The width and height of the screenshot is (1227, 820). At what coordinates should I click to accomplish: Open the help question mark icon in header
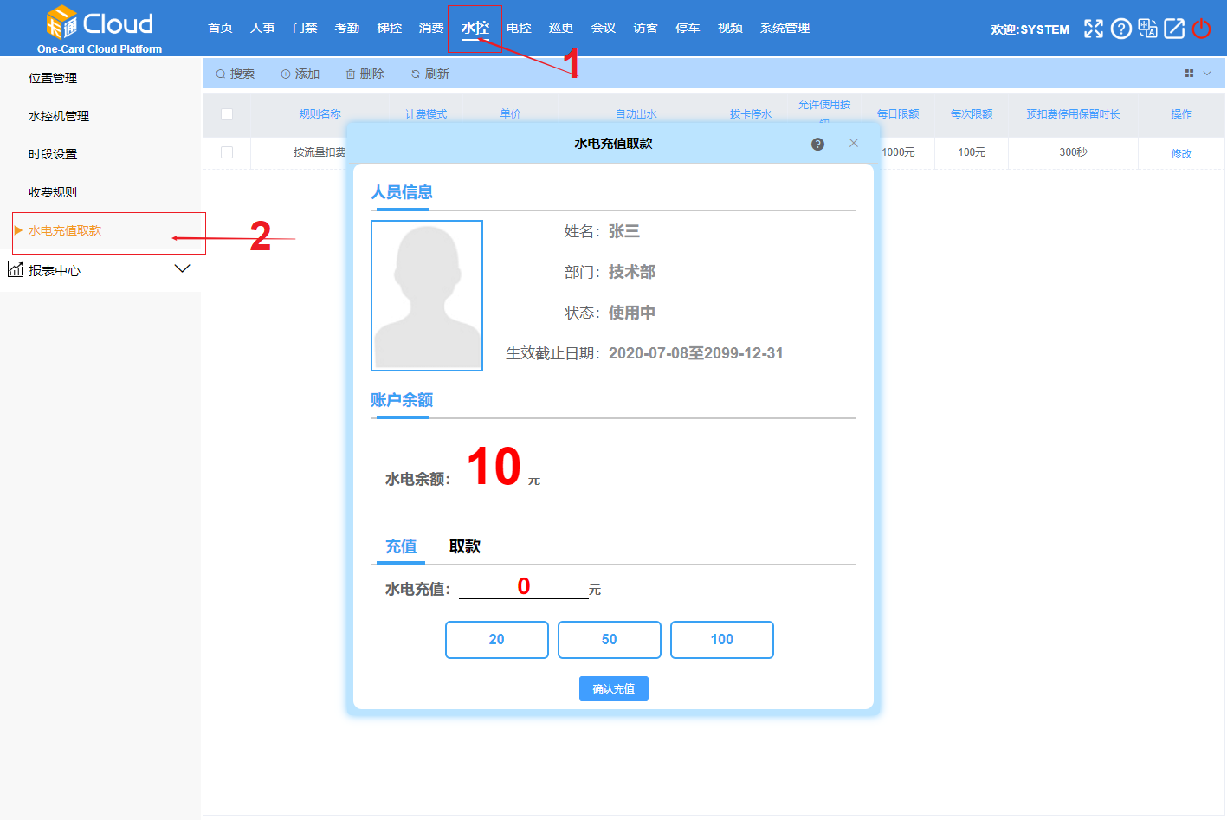pyautogui.click(x=1120, y=29)
